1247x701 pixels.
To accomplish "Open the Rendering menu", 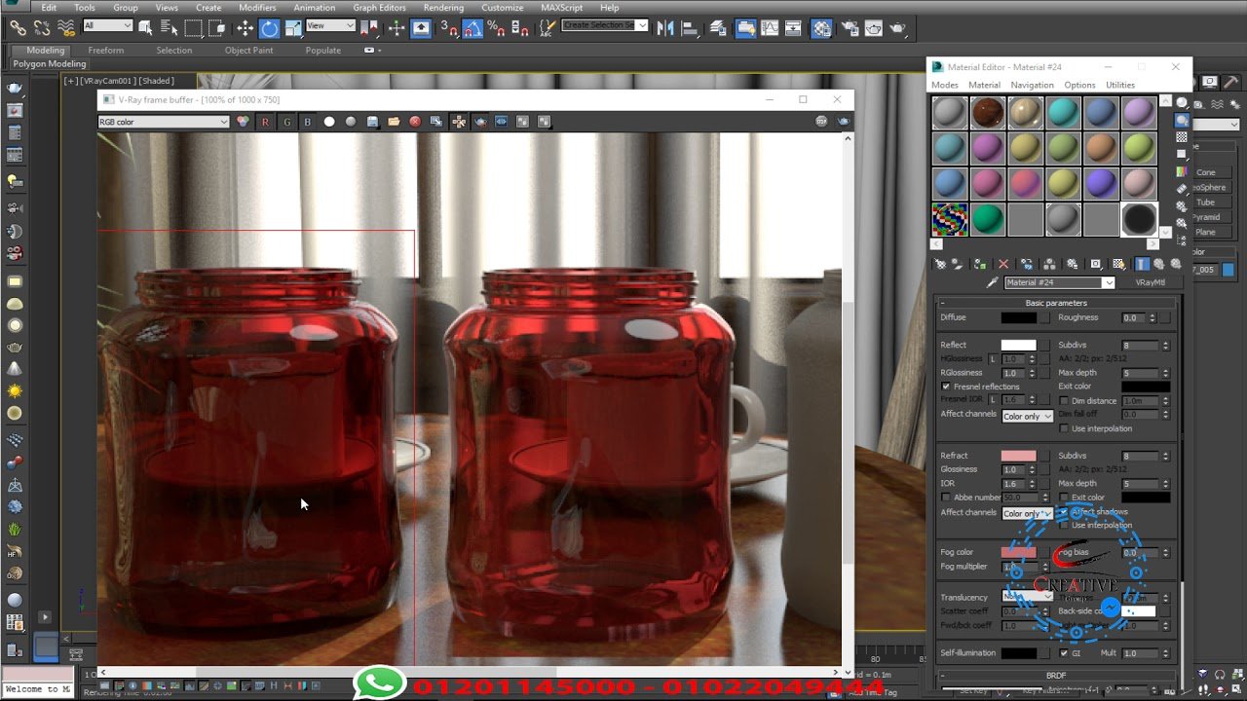I will [x=443, y=8].
